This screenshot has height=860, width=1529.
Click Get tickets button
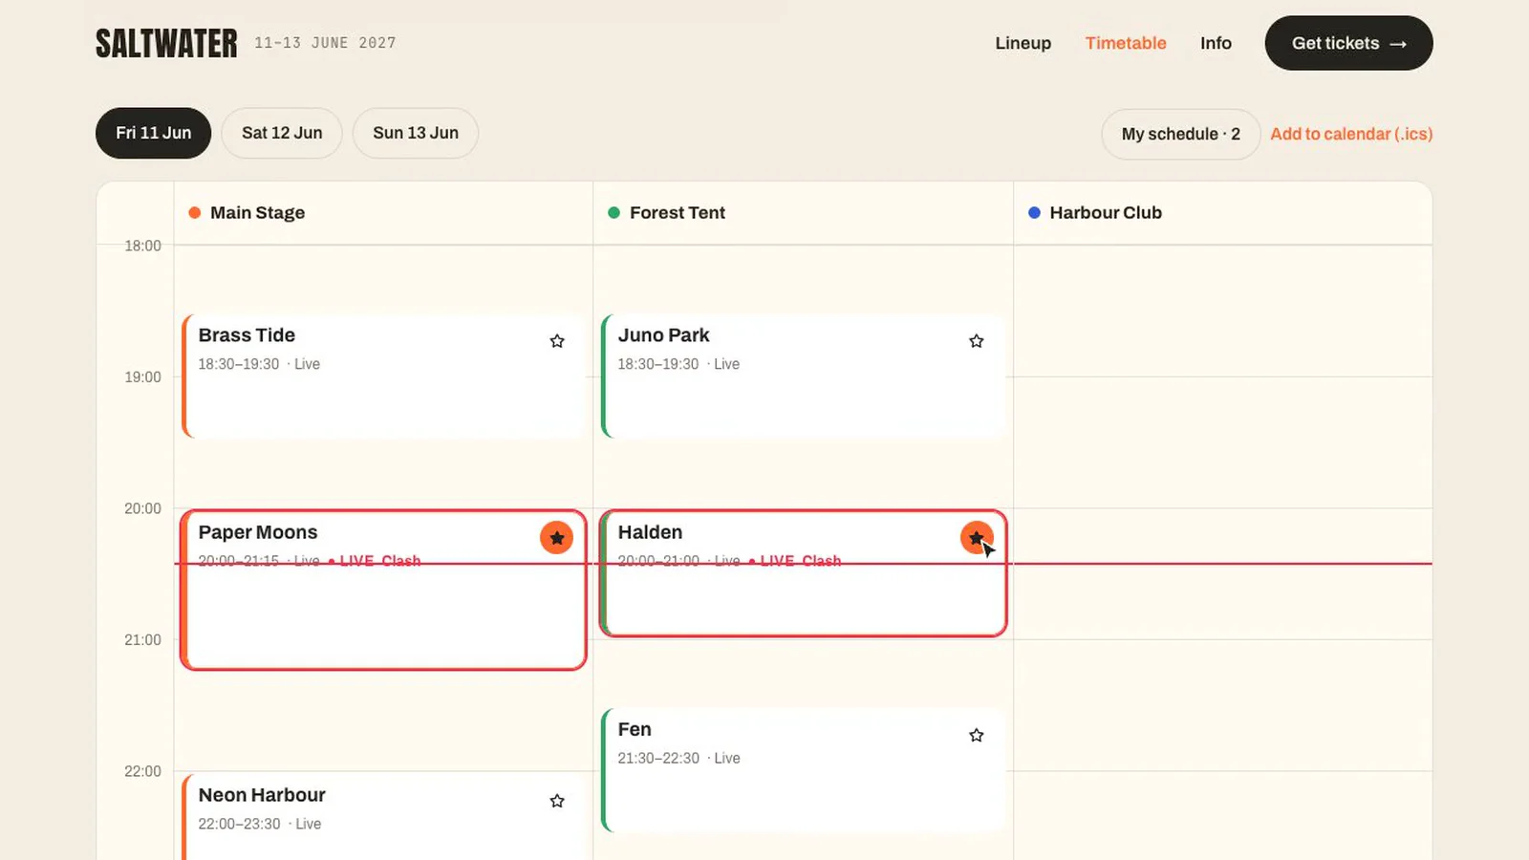(x=1348, y=43)
